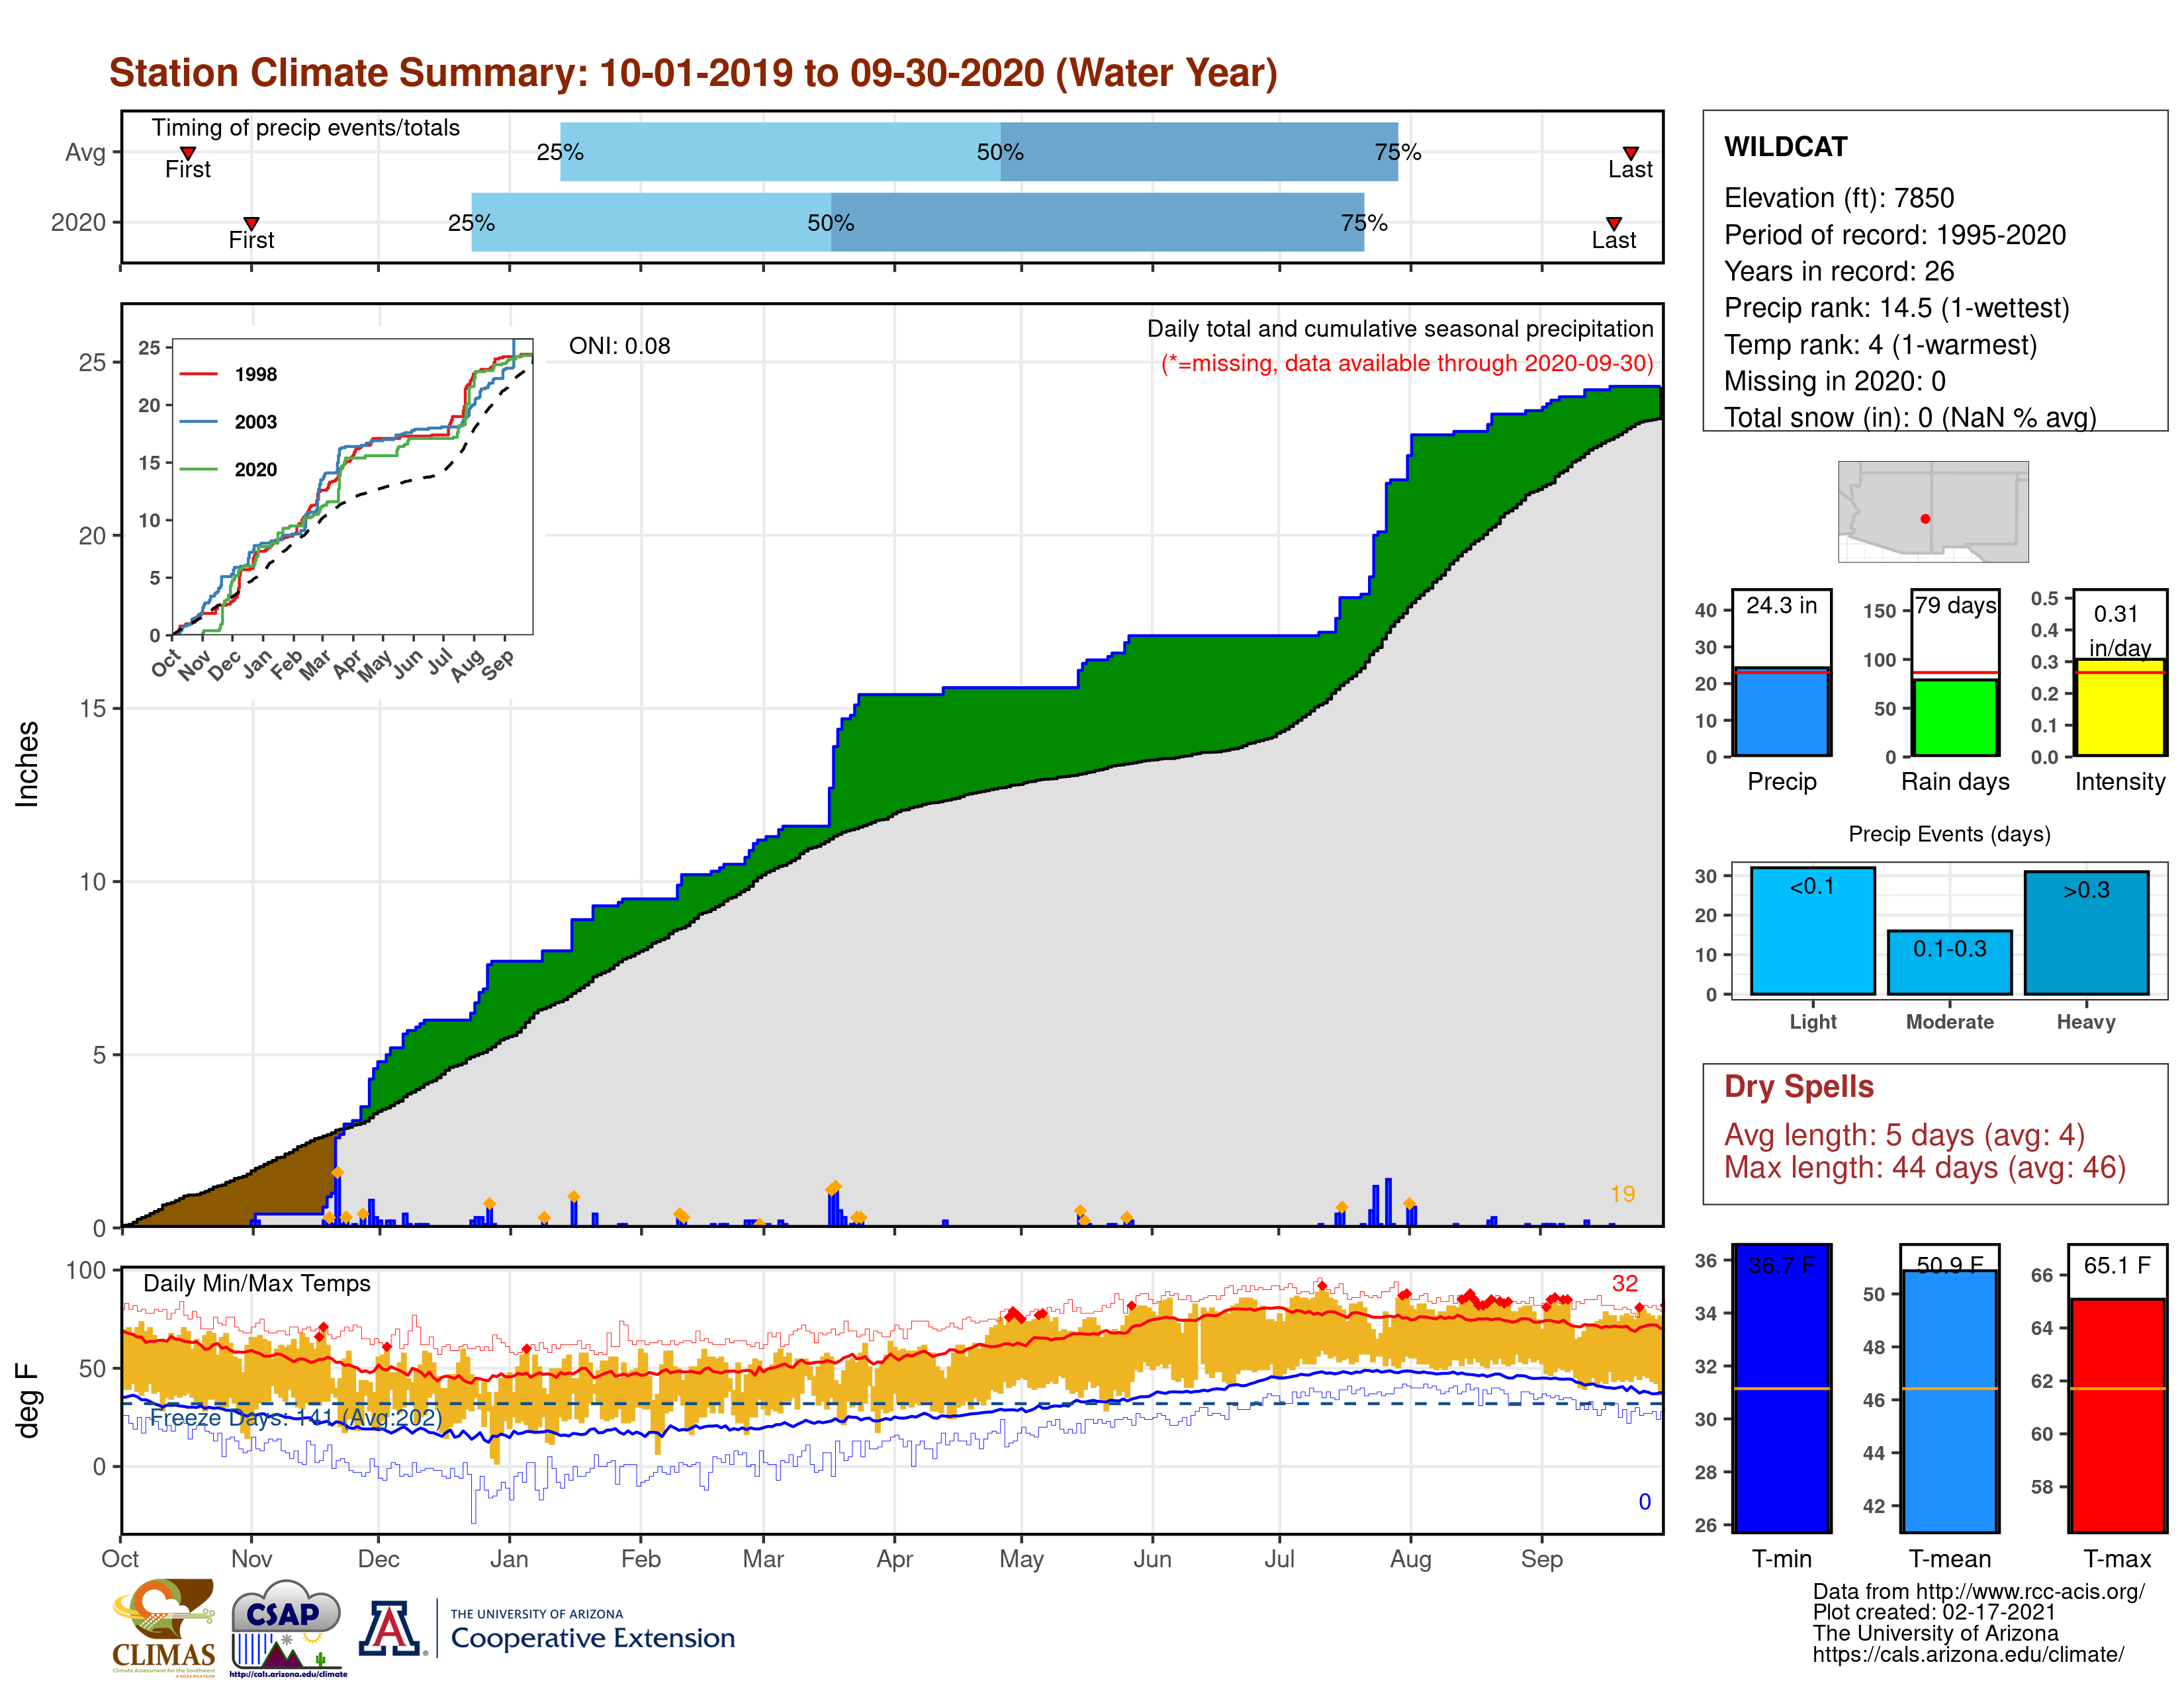Click the red station dot on Arizona map

(x=1925, y=519)
